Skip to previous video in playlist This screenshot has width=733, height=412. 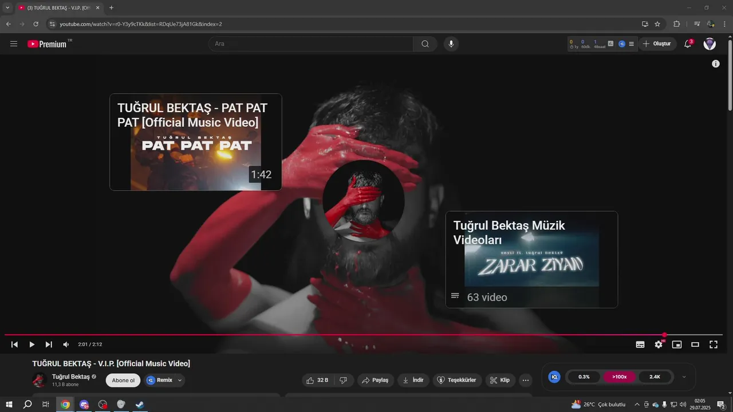coord(15,344)
